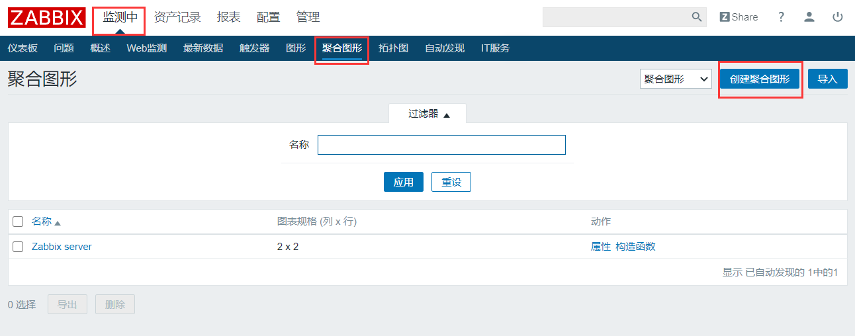Open the 报表 top menu
Image resolution: width=855 pixels, height=336 pixels.
click(229, 17)
